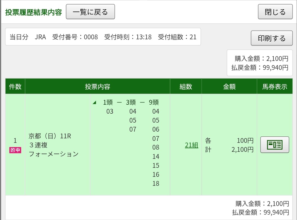297x220 pixels.
Task: Click the 9頭 column heading
Action: [154, 102]
